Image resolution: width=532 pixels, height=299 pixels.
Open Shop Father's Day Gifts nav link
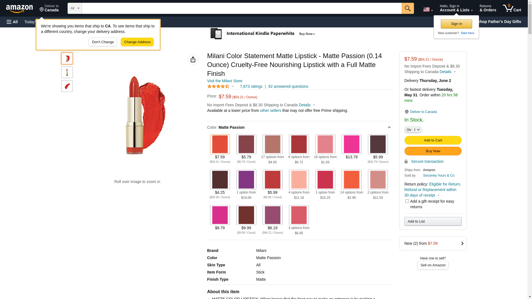coord(499,22)
